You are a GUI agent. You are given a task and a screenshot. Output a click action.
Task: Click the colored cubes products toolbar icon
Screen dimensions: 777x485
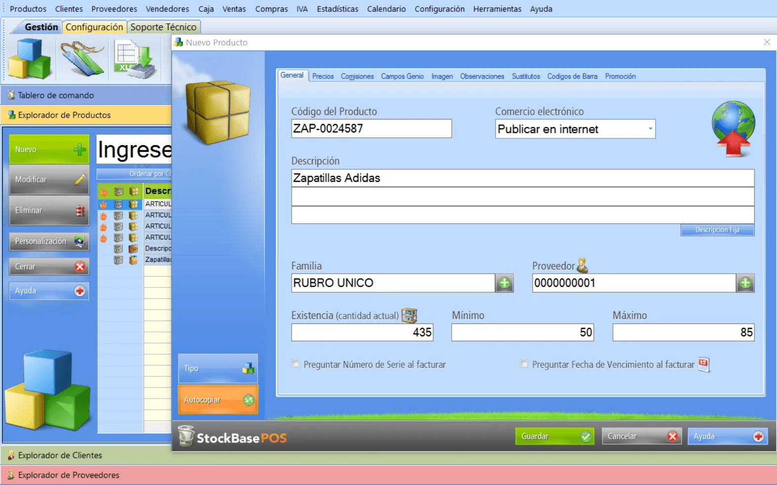[30, 59]
